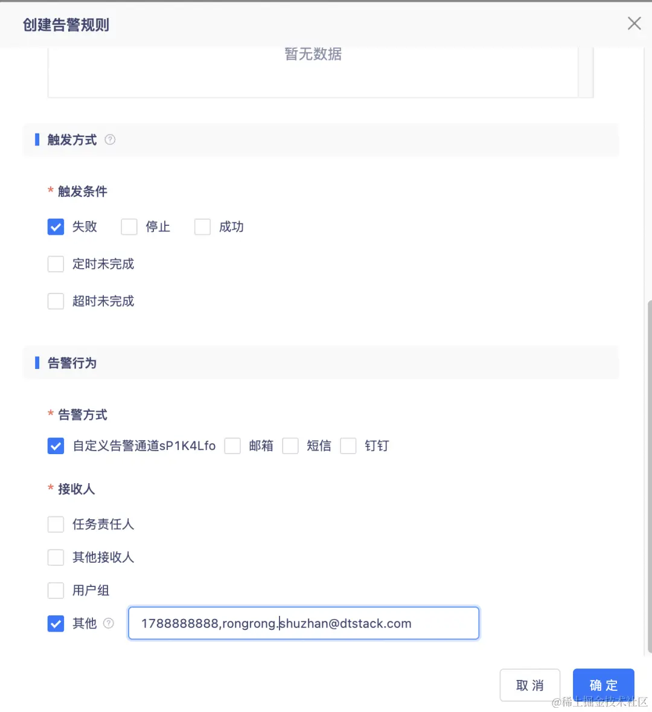The image size is (652, 712).
Task: Open the 触发方式 help tooltip icon
Action: (110, 140)
